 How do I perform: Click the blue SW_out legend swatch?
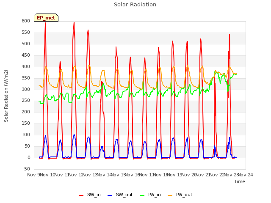click(x=110, y=195)
